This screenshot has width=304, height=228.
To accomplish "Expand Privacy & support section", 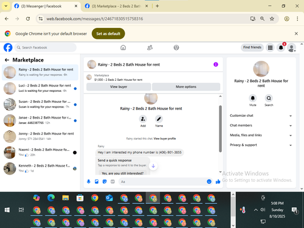I will click(x=261, y=145).
